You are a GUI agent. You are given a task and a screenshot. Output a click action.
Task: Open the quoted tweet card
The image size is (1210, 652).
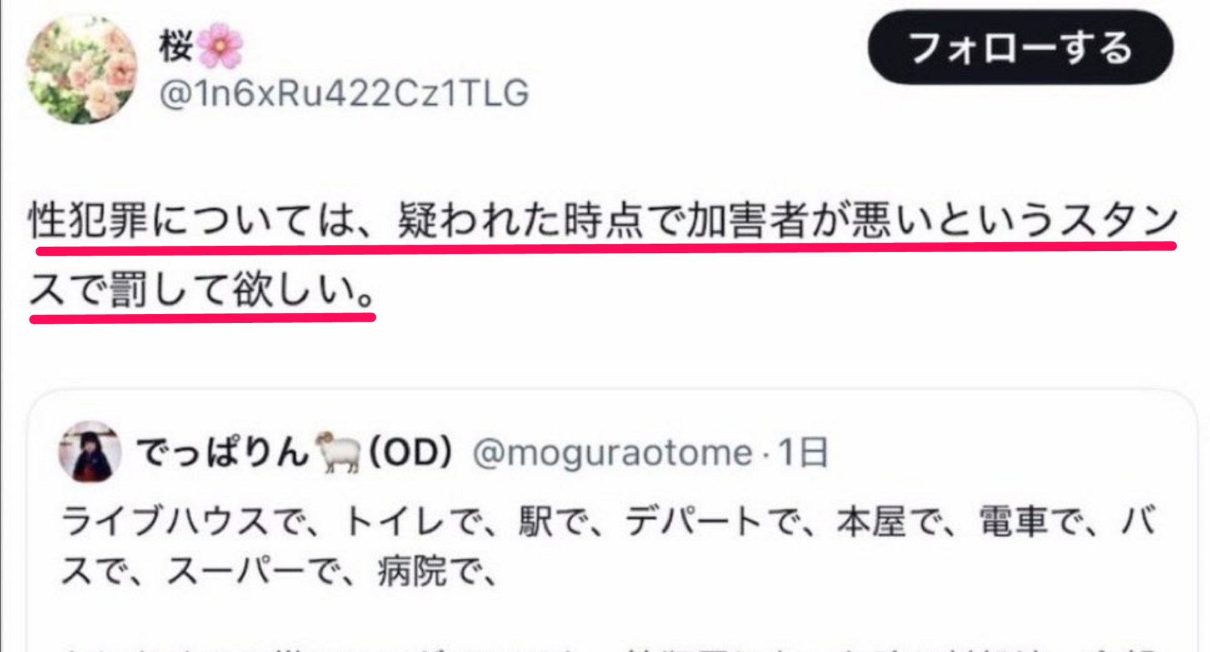(613, 521)
